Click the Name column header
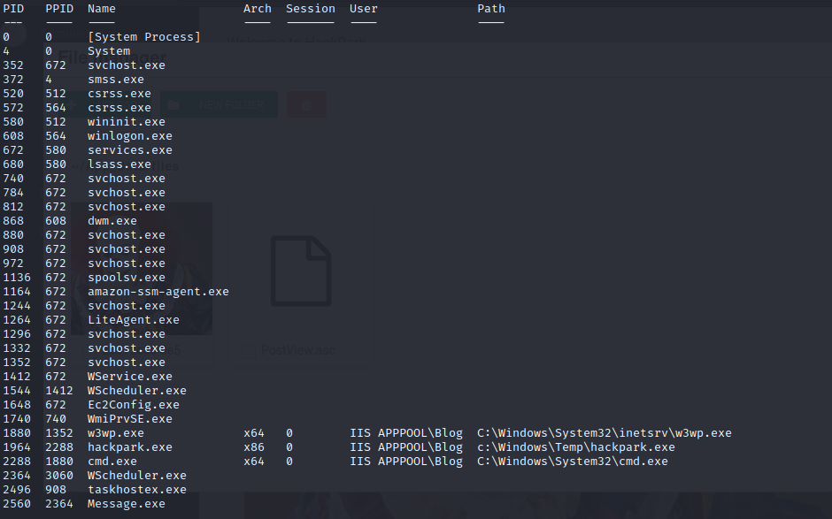This screenshot has height=519, width=832. click(101, 8)
